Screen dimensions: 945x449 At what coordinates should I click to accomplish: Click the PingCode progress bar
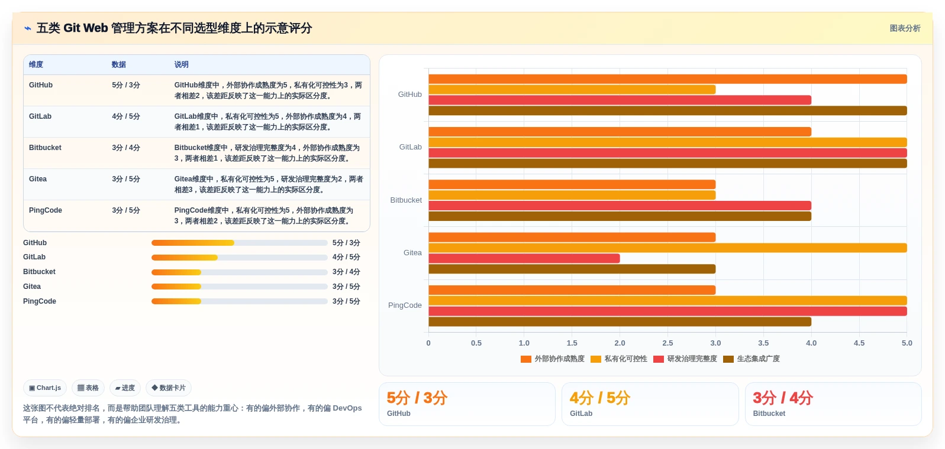(x=240, y=301)
